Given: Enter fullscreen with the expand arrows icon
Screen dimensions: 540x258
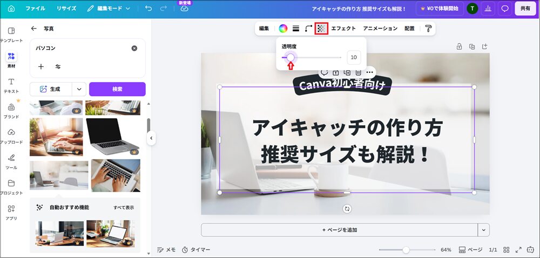Looking at the screenshot, I should 518,250.
